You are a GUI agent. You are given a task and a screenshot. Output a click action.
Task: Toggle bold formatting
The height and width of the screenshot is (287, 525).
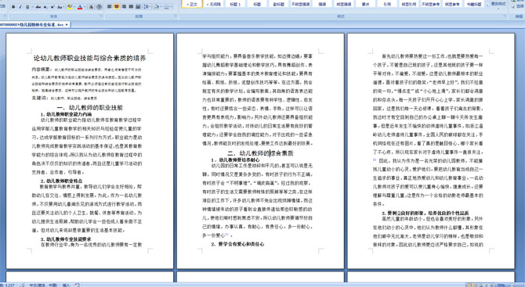pos(13,7)
